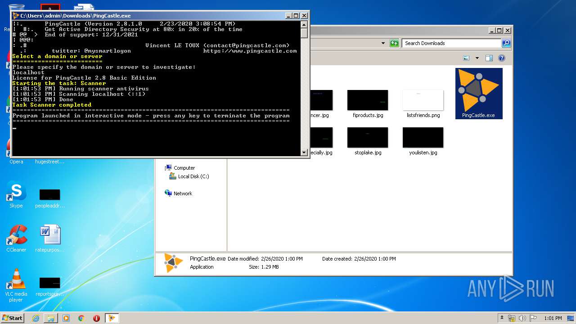
Task: Click the taskbar clock 1:01 PM
Action: 553,318
